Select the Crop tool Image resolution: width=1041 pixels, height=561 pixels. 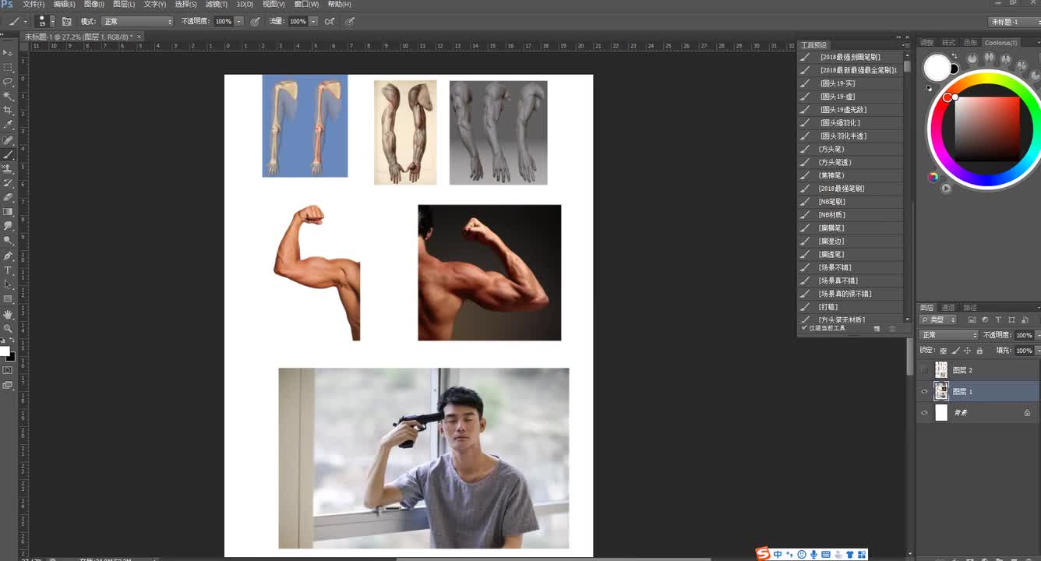pyautogui.click(x=8, y=110)
